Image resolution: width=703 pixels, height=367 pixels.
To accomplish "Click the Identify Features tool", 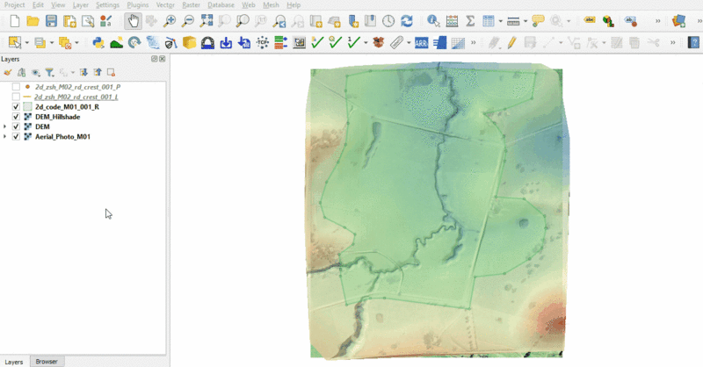I will pos(433,20).
